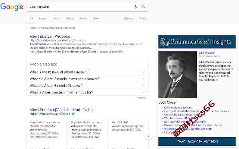Switch to the Images tab
This screenshot has width=239, height=149.
(x=43, y=18)
